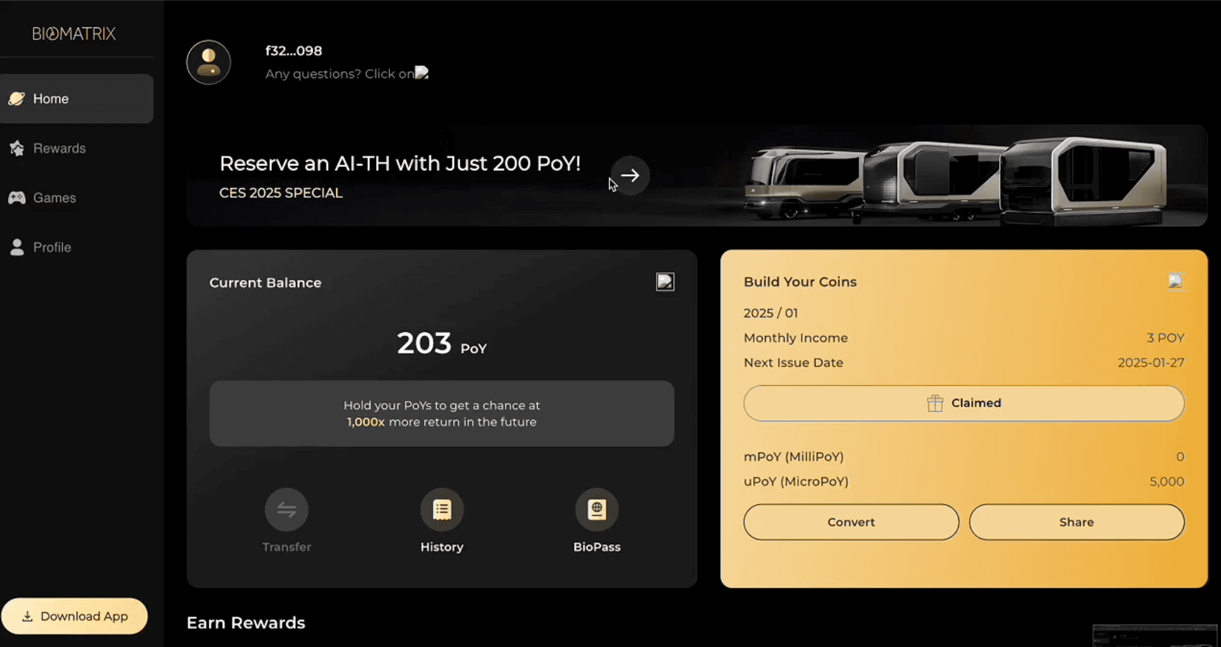This screenshot has height=647, width=1221.
Task: Click the Share button
Action: (1076, 522)
